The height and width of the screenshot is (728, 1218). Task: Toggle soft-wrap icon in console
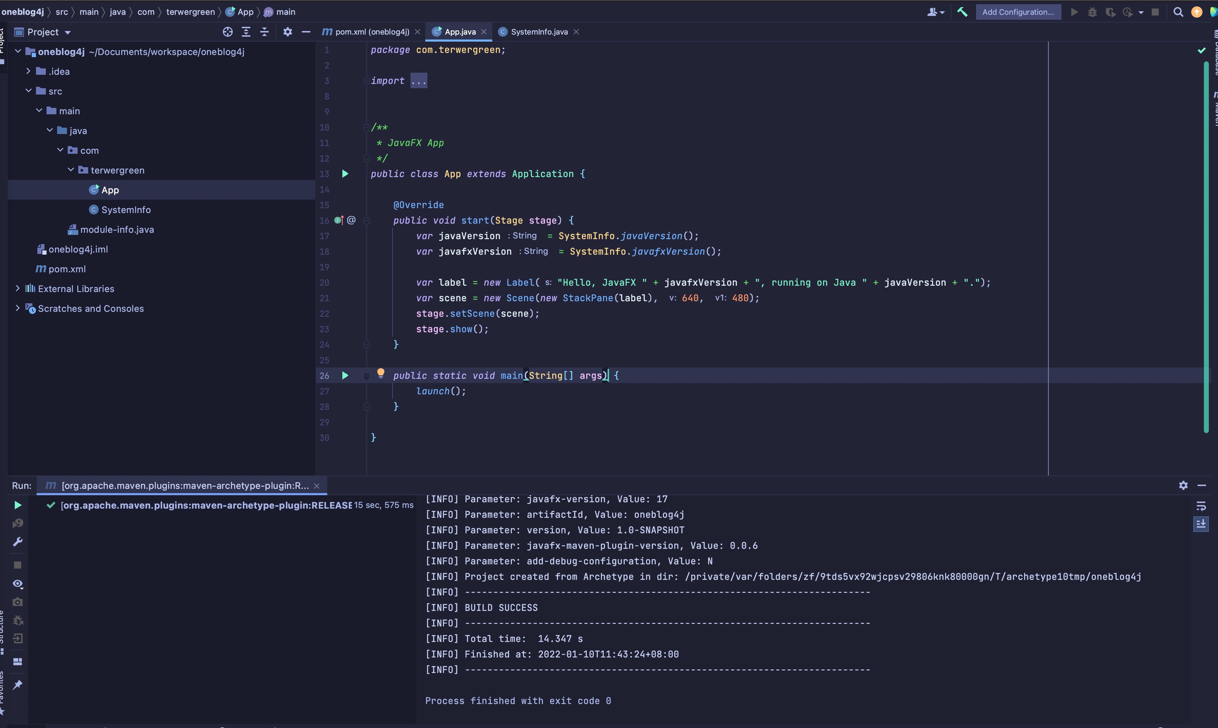(1201, 506)
